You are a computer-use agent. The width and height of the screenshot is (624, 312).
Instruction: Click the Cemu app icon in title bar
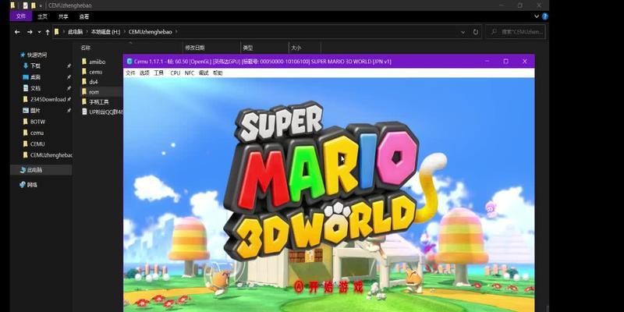[129, 62]
